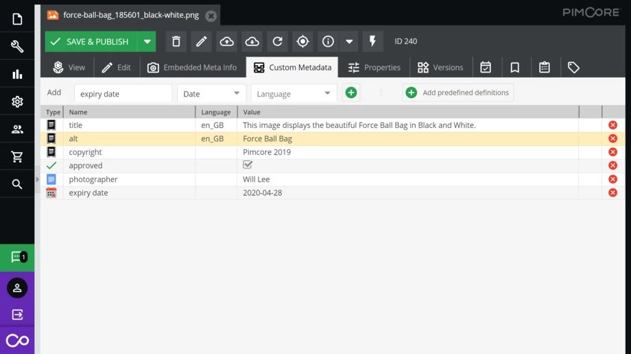Click the Save & Publish button
The width and height of the screenshot is (631, 354).
[x=91, y=41]
